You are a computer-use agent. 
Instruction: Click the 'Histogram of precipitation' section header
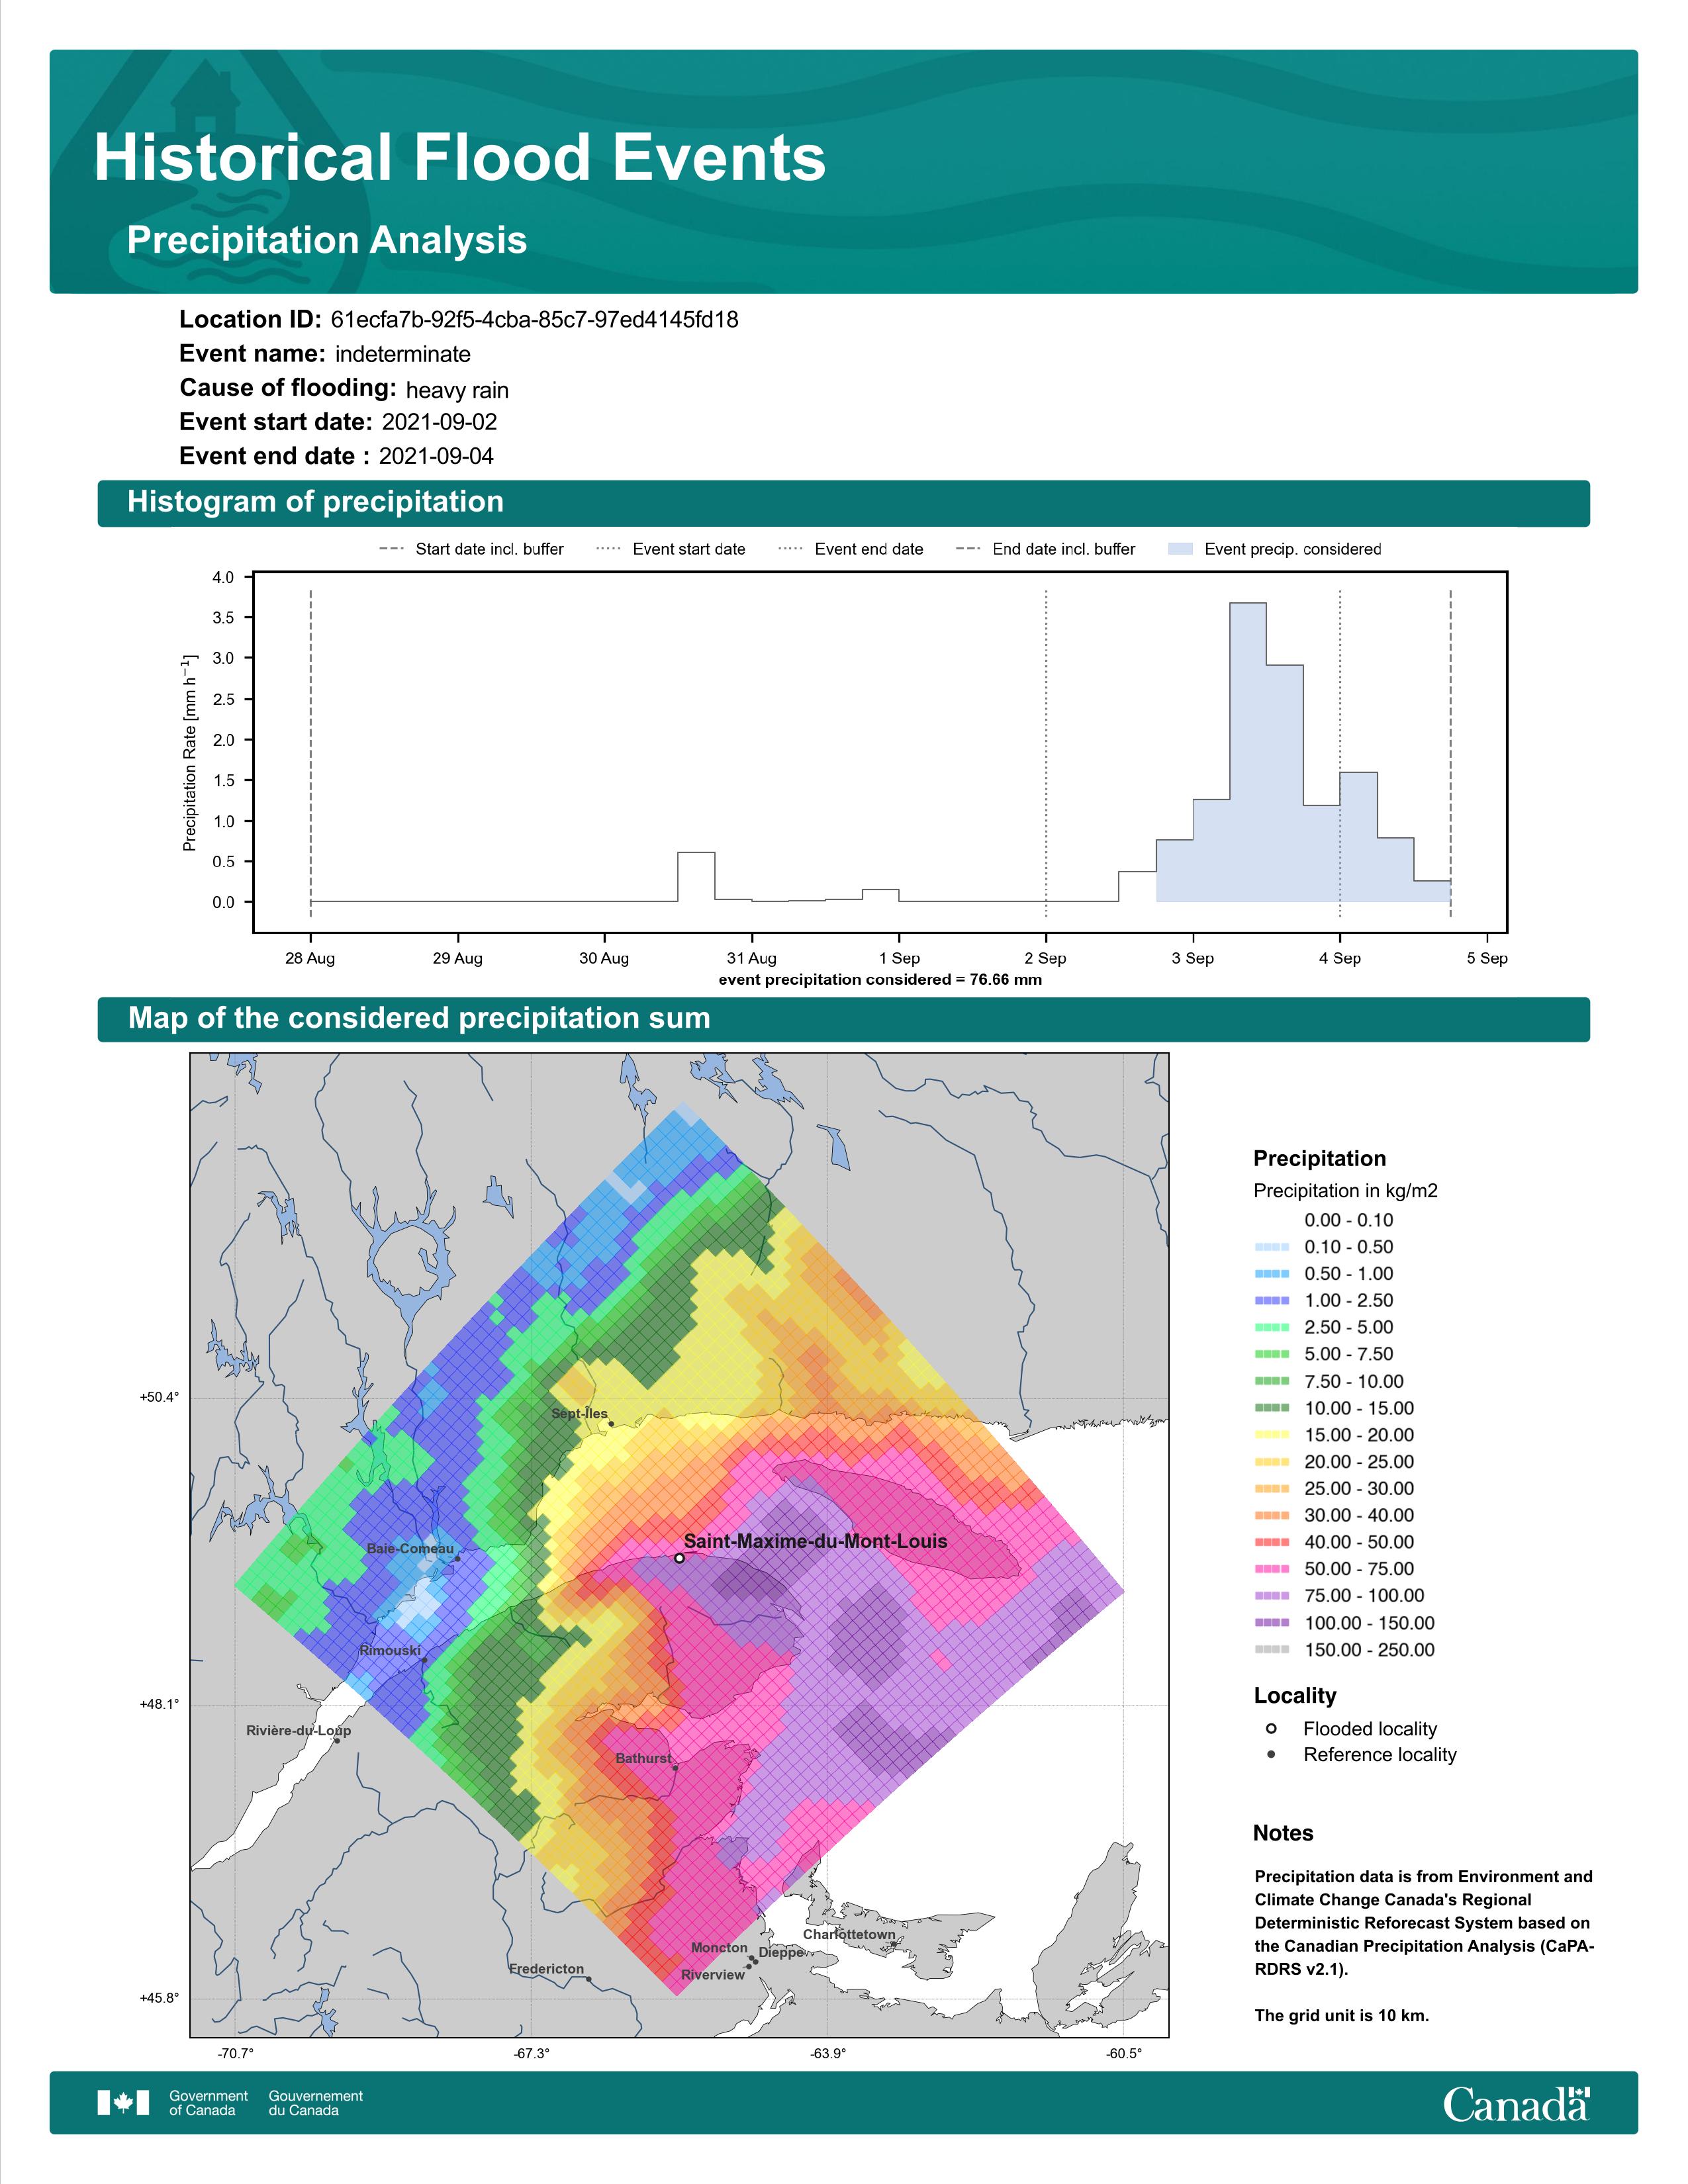[315, 502]
